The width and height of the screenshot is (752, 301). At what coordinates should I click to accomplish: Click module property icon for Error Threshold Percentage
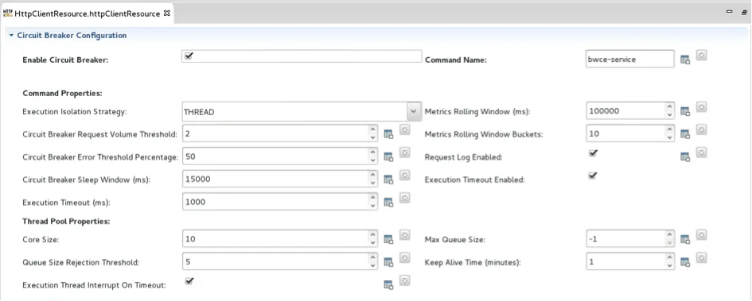point(388,157)
